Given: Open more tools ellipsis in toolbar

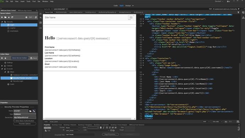Looking at the screenshot, I should click(x=40, y=28).
